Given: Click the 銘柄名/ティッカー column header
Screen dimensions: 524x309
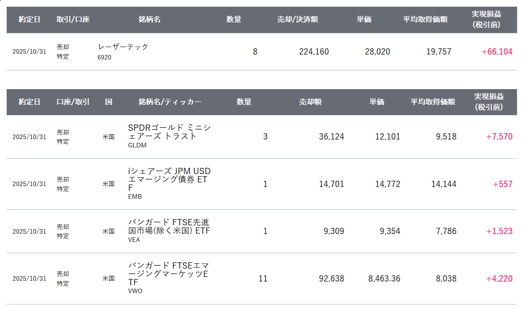Looking at the screenshot, I should [x=170, y=102].
